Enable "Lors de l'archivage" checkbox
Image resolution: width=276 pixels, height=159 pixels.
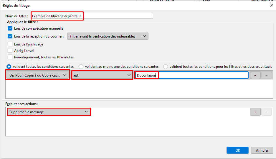(10, 44)
